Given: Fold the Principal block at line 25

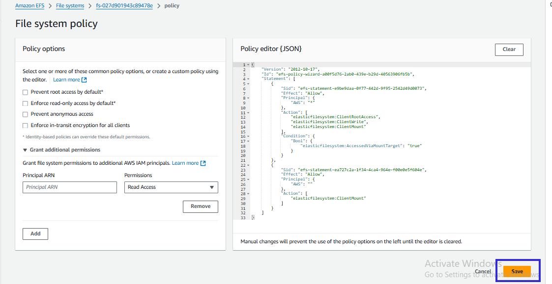Looking at the screenshot, I should (248, 180).
